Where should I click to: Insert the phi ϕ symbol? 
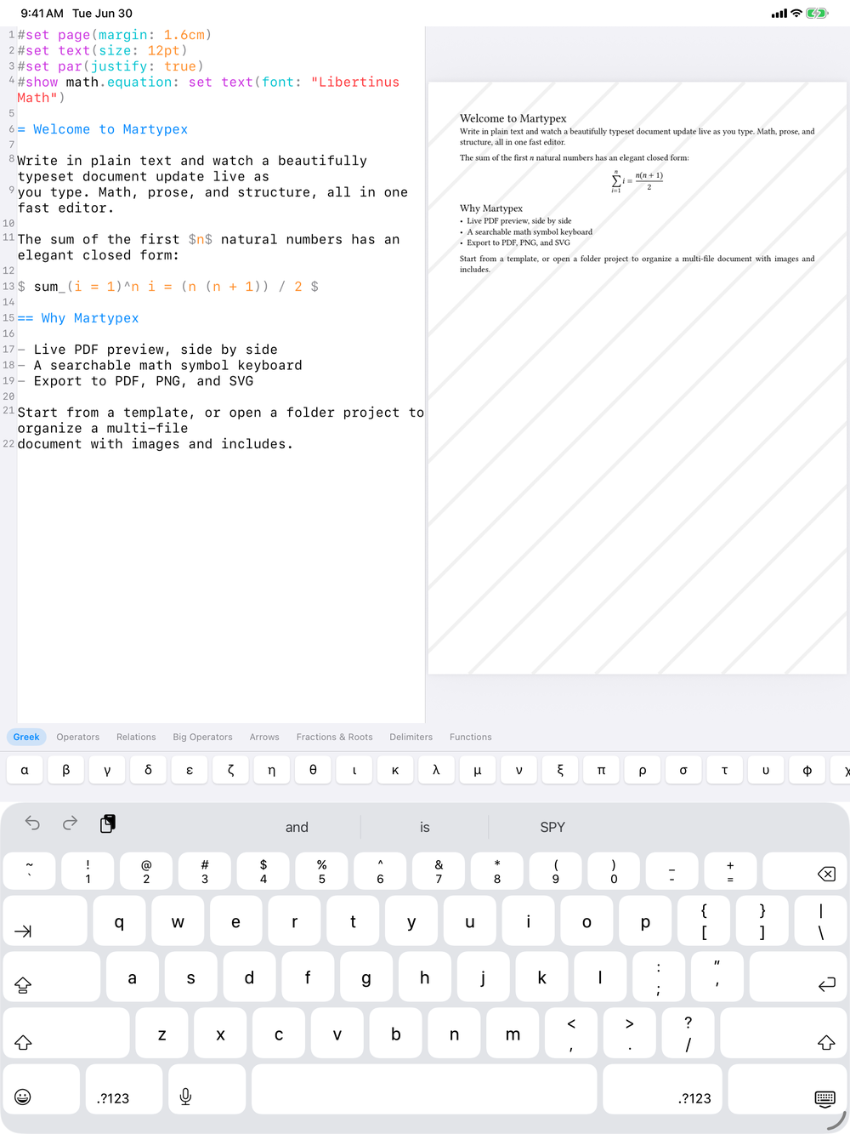[807, 770]
